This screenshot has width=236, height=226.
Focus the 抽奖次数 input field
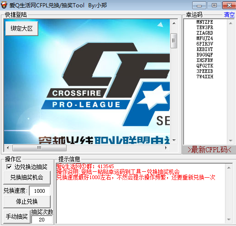[x=42, y=220]
